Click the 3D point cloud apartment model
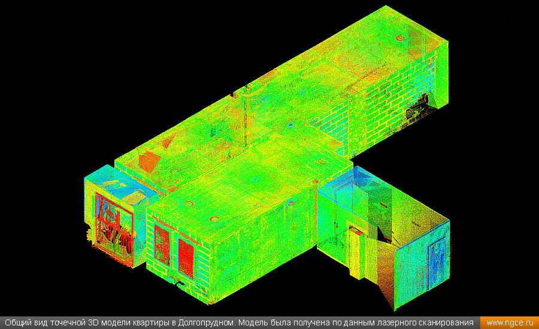 click(268, 159)
